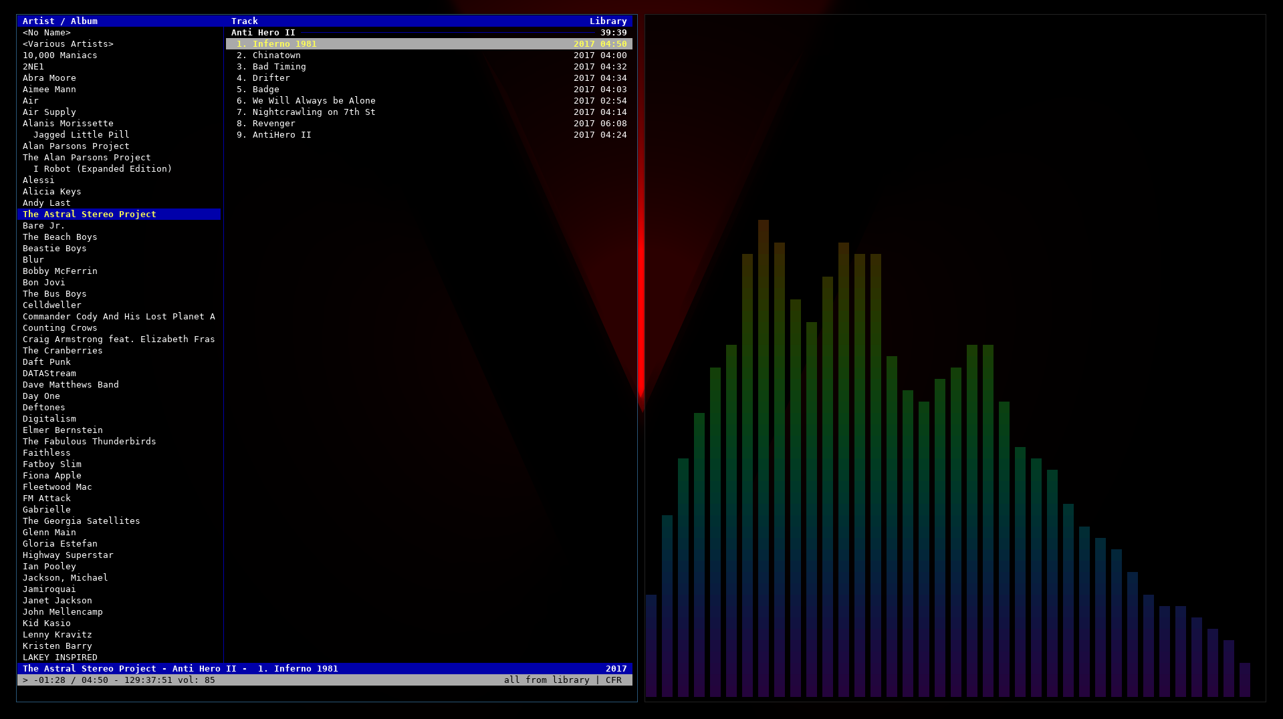Toggle the 'all from library' play mode
The width and height of the screenshot is (1283, 719).
(x=546, y=680)
